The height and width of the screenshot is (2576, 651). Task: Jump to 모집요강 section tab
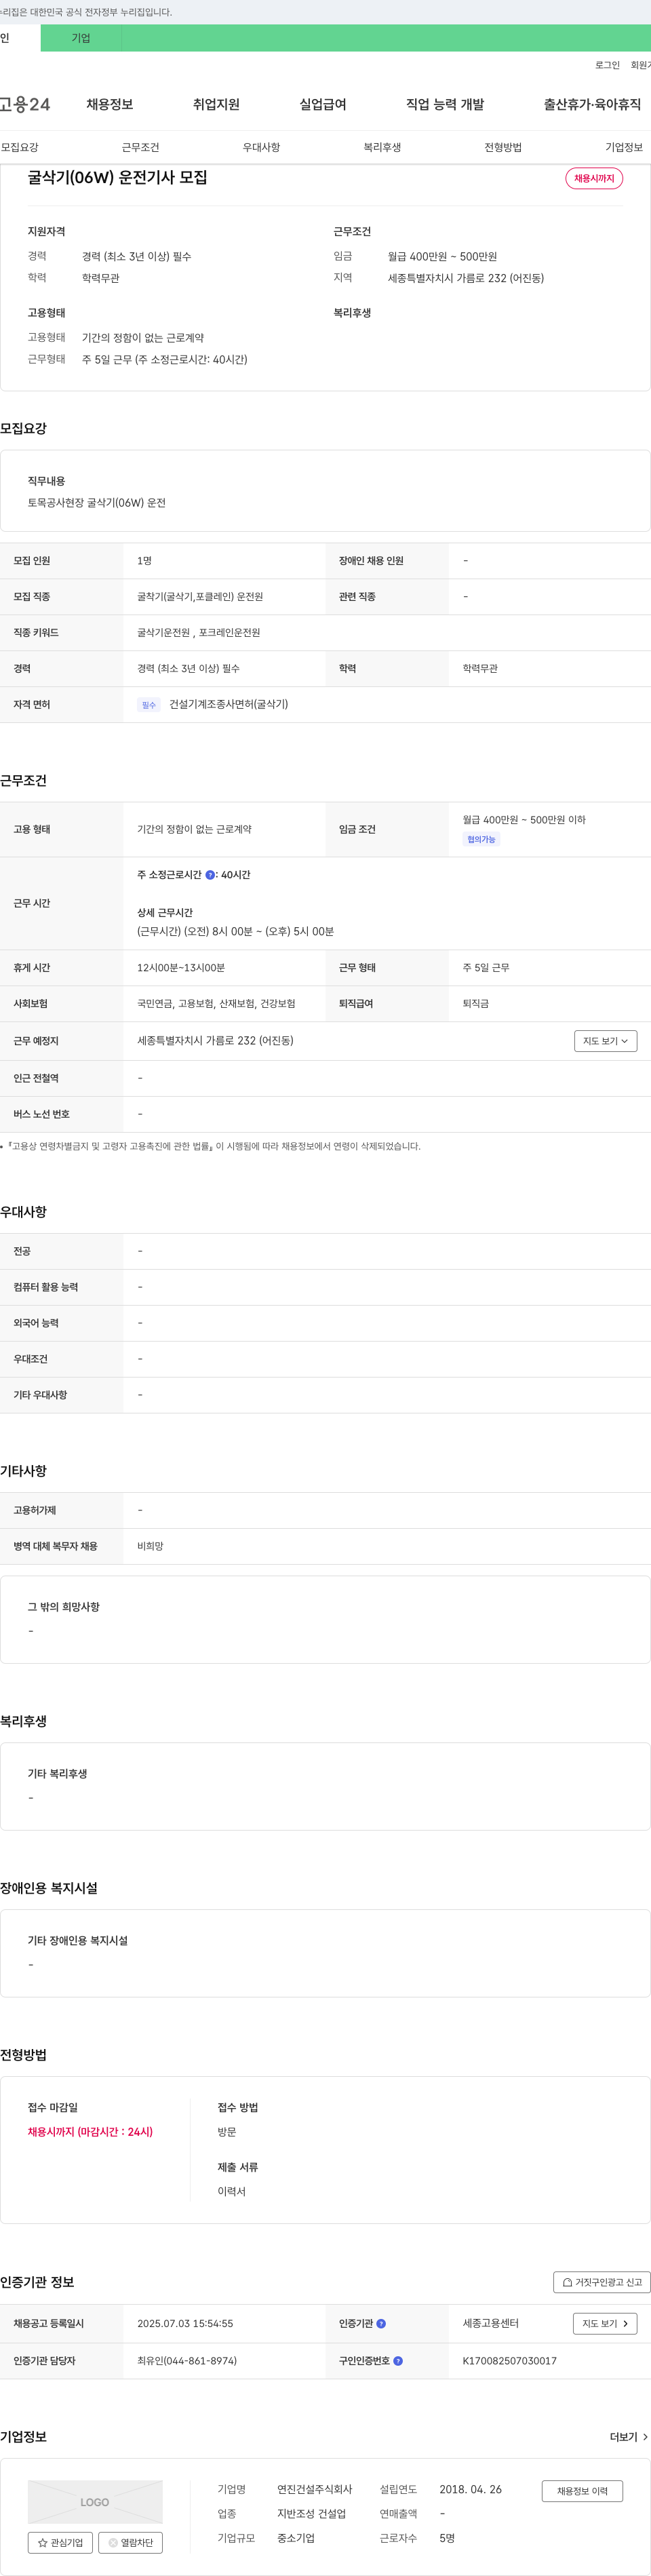[x=20, y=147]
